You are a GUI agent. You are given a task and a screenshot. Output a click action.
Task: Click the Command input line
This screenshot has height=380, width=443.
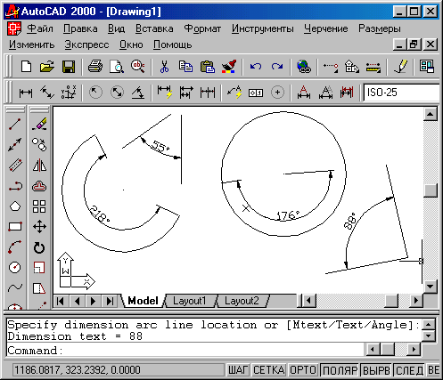(185, 351)
